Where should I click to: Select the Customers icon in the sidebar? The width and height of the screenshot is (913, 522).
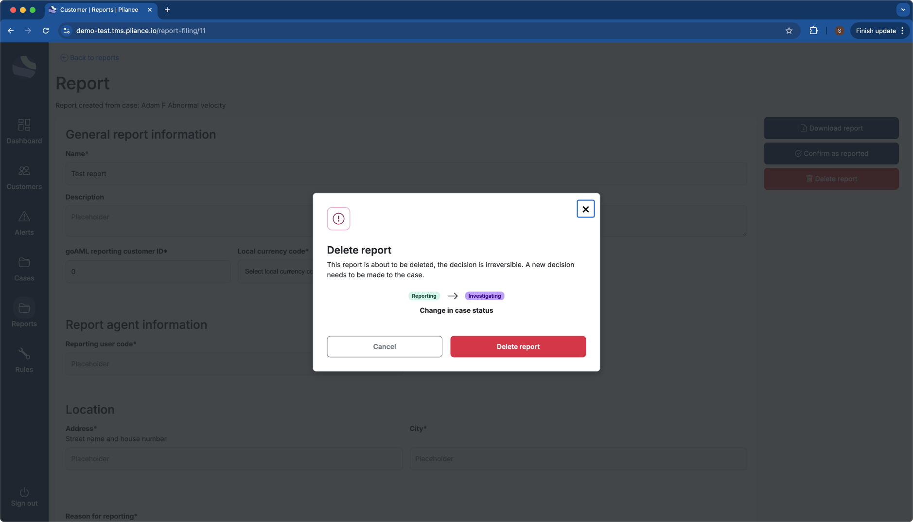pos(24,176)
